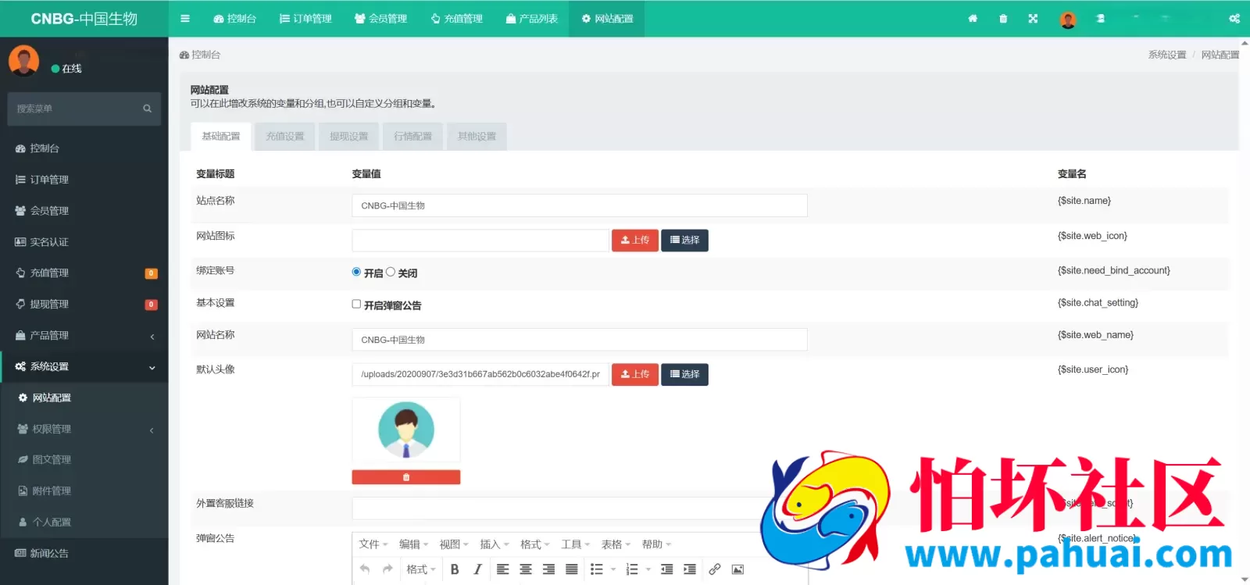Click the 系统设置 breadcrumb link

(1167, 55)
